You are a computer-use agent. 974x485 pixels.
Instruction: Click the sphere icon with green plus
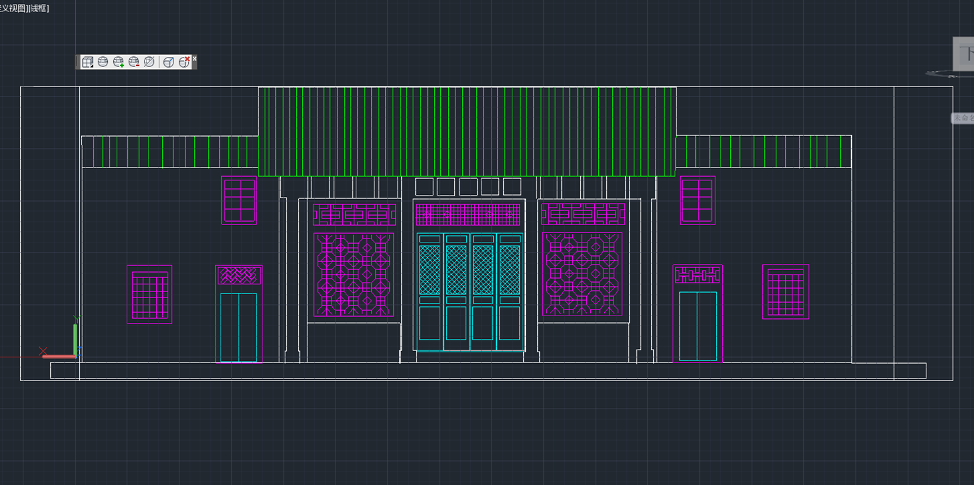pyautogui.click(x=119, y=62)
